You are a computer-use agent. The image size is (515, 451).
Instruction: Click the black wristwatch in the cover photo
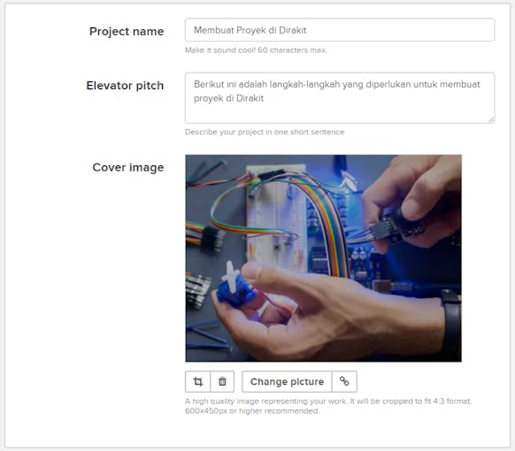451,324
